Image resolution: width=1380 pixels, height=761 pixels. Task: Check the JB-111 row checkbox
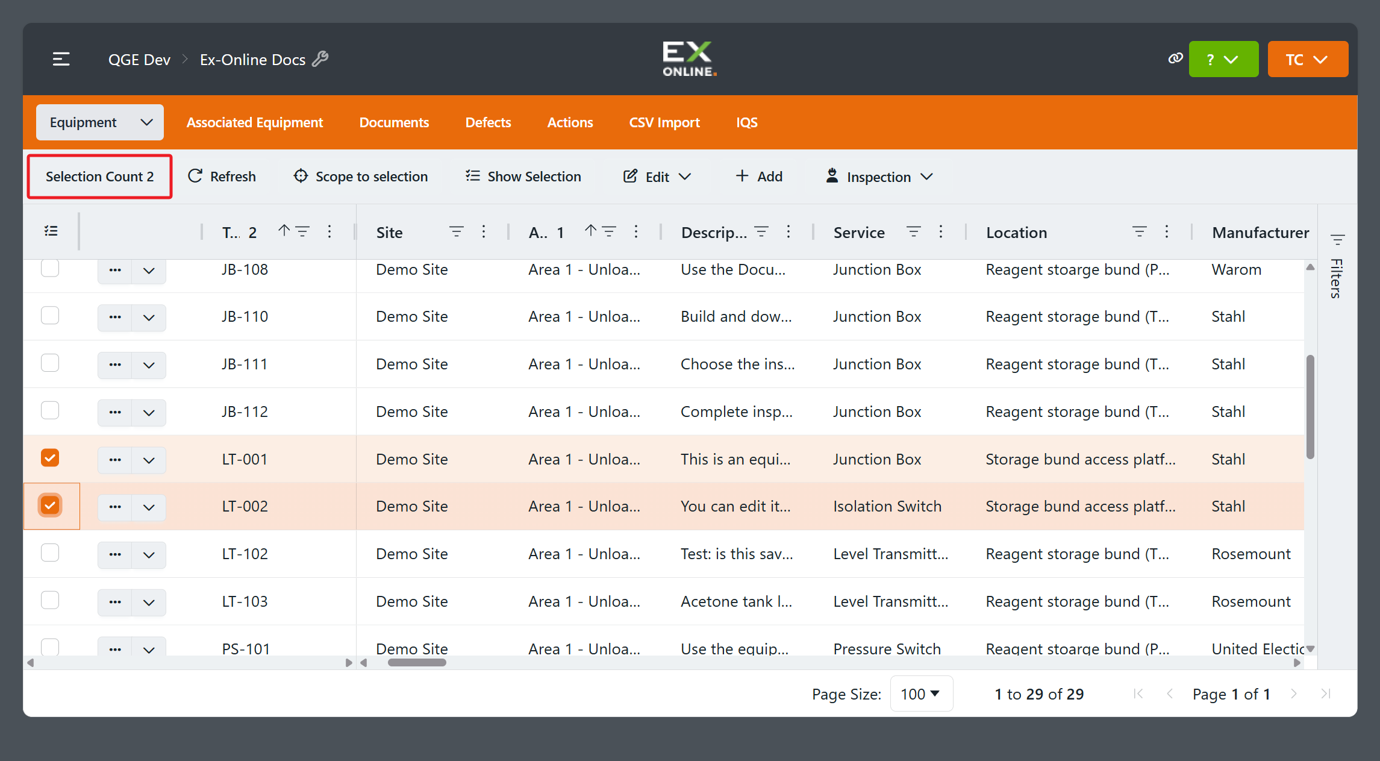[x=50, y=363]
